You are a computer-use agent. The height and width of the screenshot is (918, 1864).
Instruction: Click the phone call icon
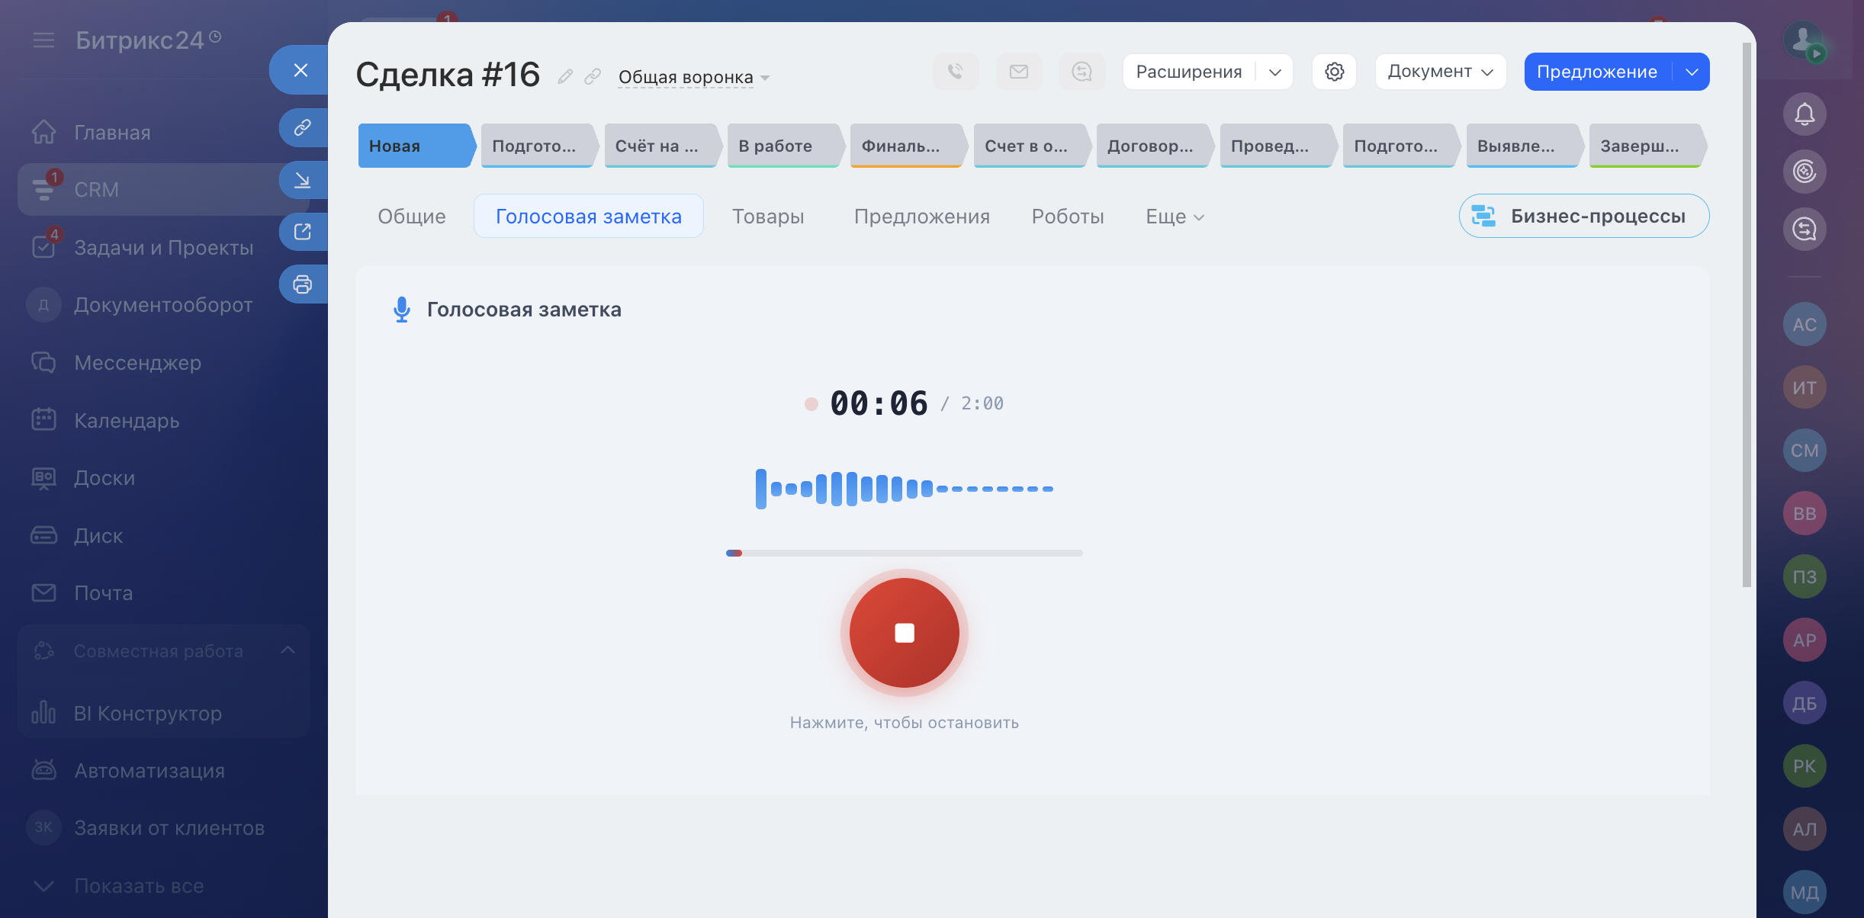tap(955, 72)
